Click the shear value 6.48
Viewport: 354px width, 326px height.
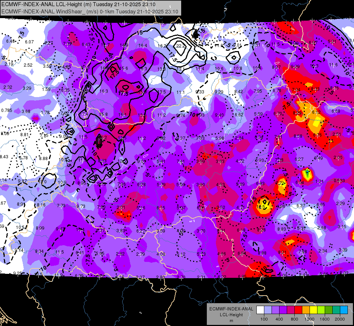[10, 41]
